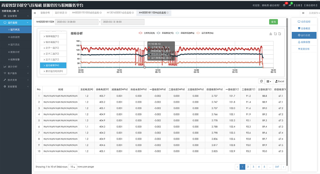Go to page 2 of table
This screenshot has height=174, width=320.
(248, 167)
